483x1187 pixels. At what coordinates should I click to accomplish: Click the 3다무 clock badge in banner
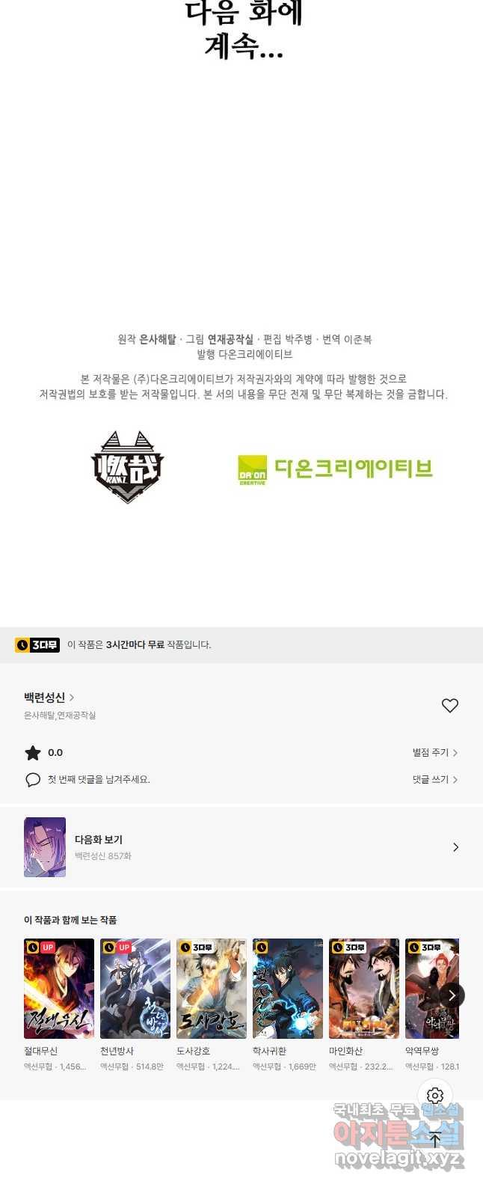pyautogui.click(x=37, y=644)
